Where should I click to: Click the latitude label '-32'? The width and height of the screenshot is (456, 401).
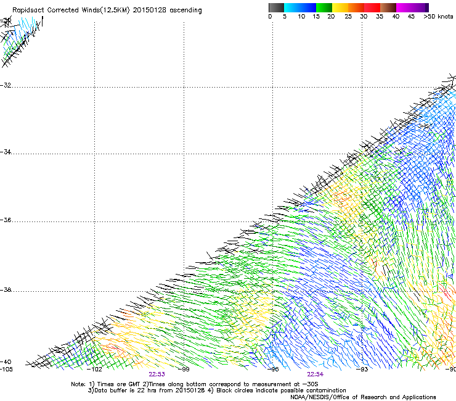point(6,85)
